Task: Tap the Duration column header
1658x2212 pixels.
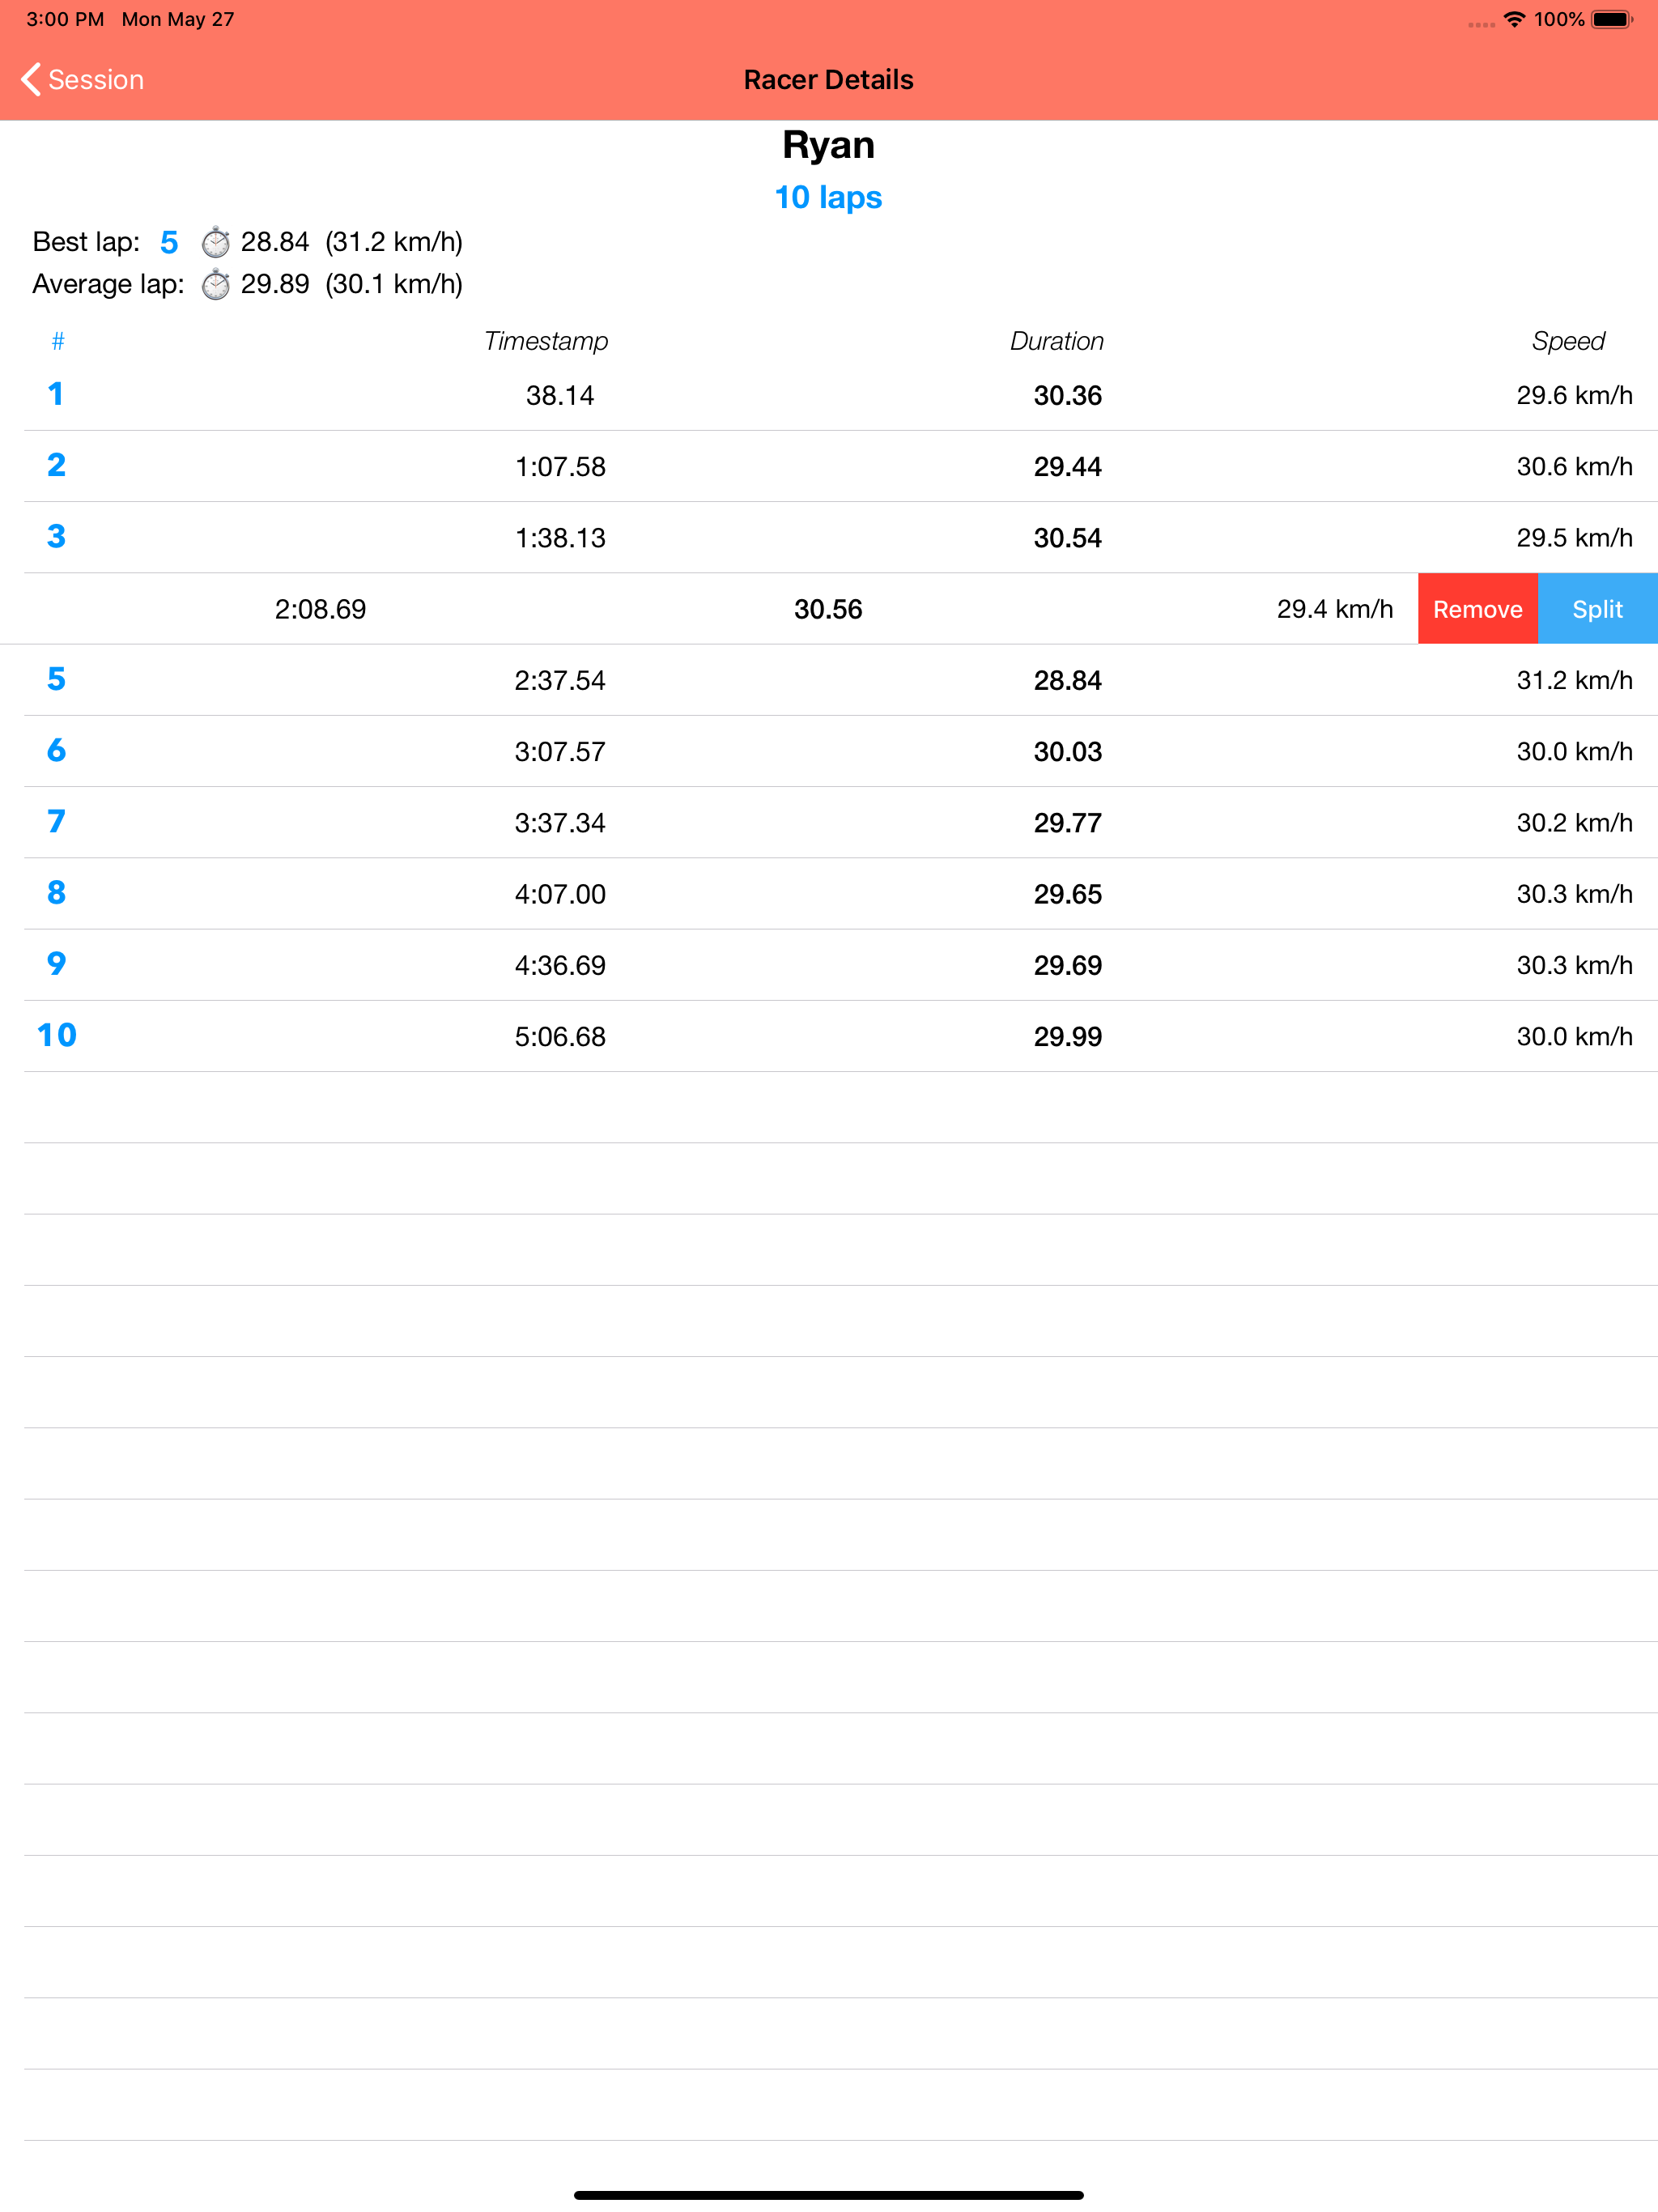Action: point(1057,341)
